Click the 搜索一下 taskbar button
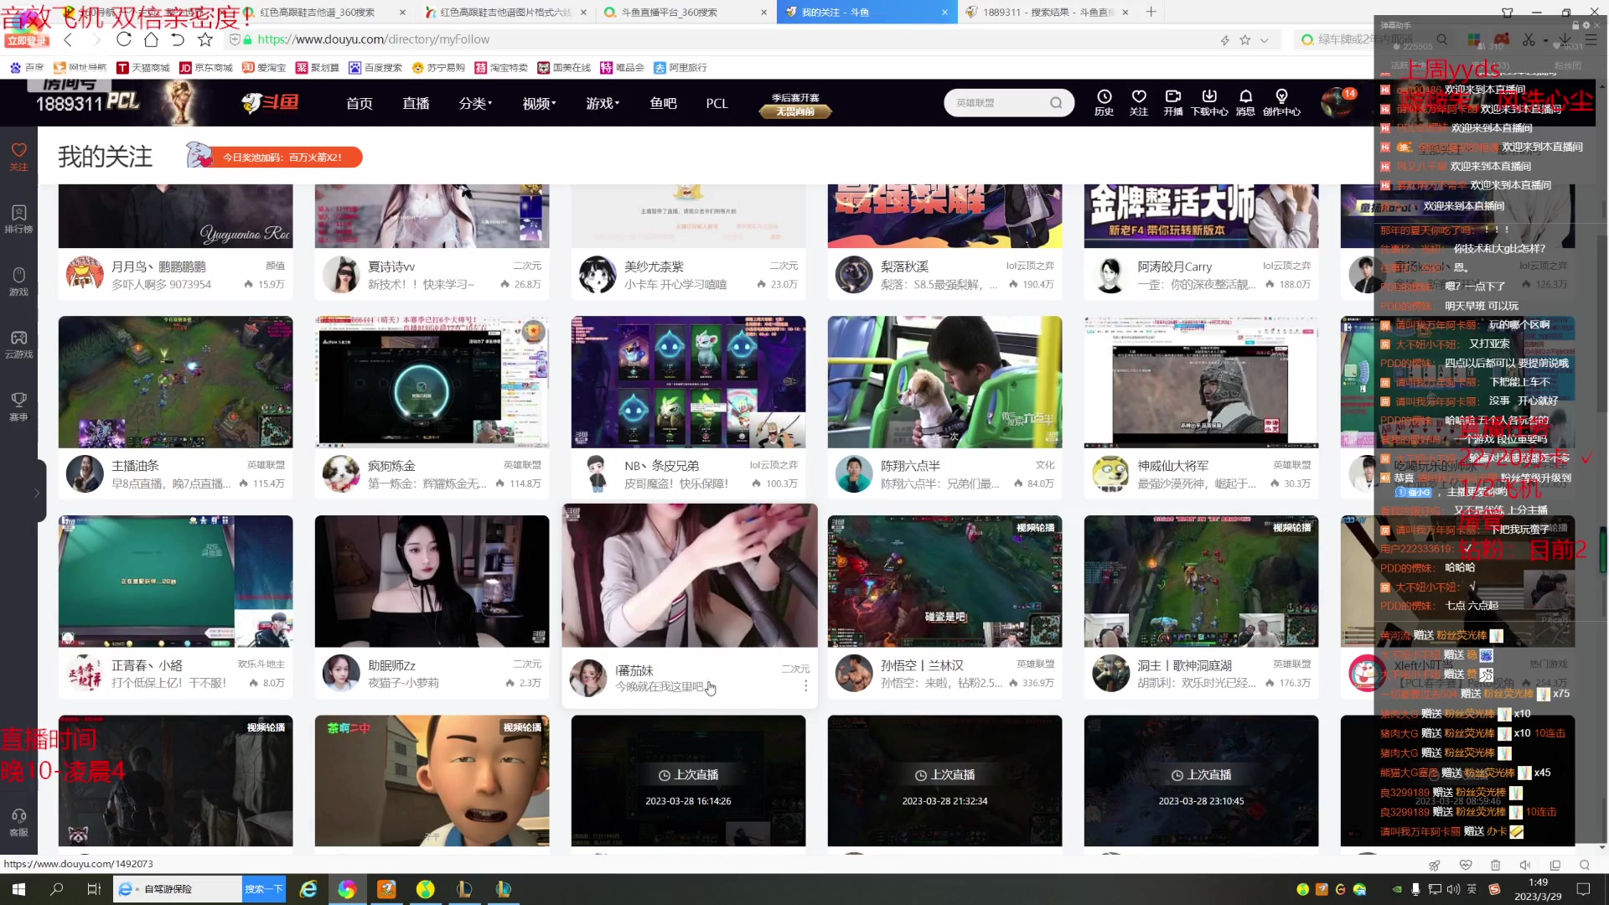1609x905 pixels. click(x=263, y=889)
